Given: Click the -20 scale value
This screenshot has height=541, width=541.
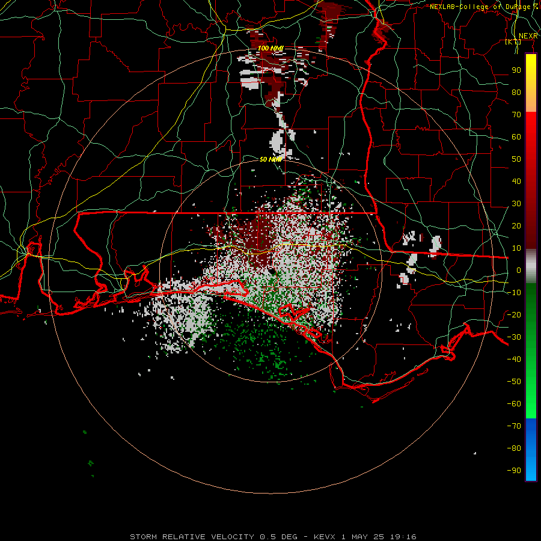Looking at the screenshot, I should [x=514, y=314].
